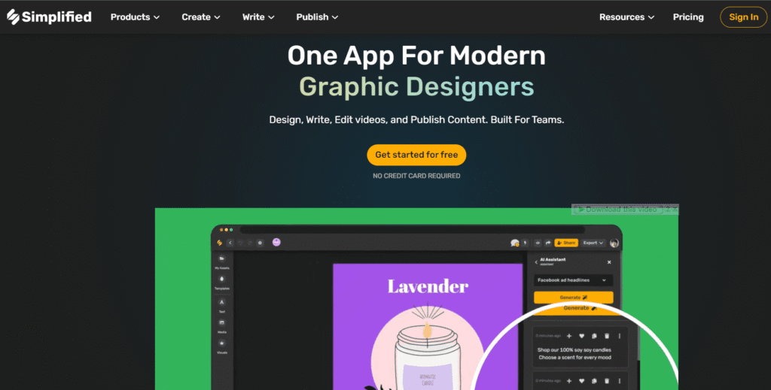Open the Visuals sidebar icon
The width and height of the screenshot is (771, 390).
tap(222, 345)
